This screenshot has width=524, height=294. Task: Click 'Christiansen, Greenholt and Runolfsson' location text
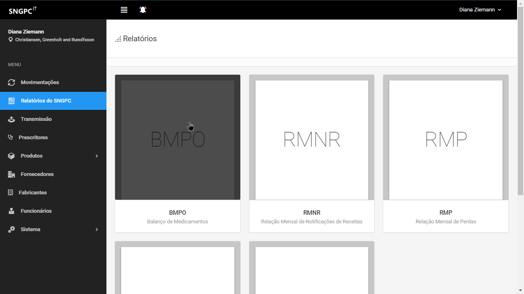pyautogui.click(x=55, y=40)
